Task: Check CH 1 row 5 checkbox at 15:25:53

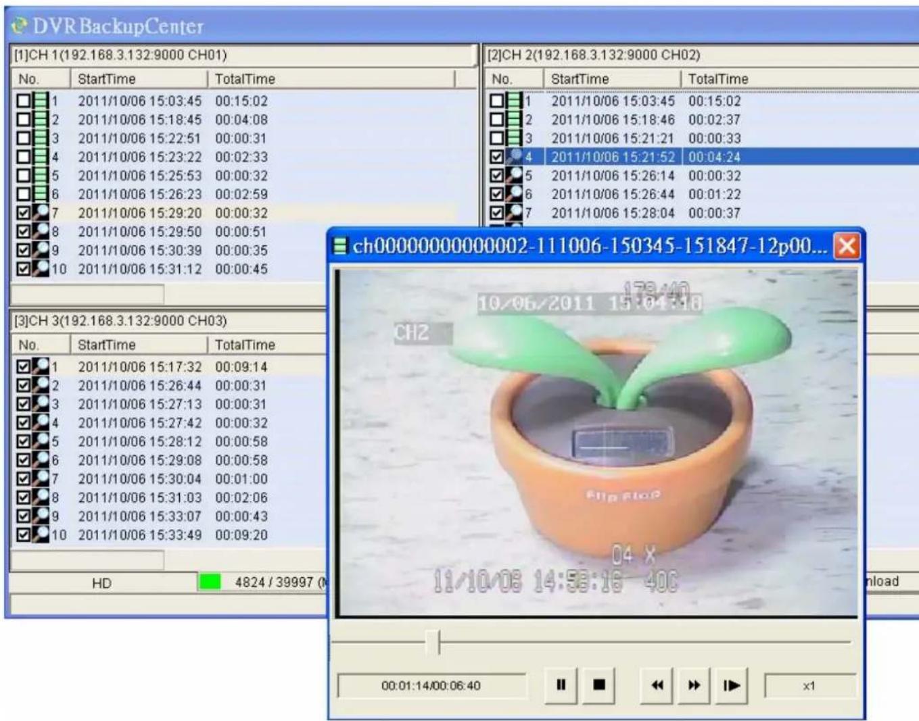Action: [x=24, y=176]
